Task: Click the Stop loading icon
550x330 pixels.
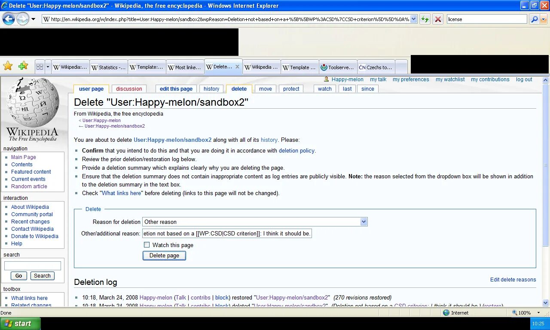Action: point(438,19)
